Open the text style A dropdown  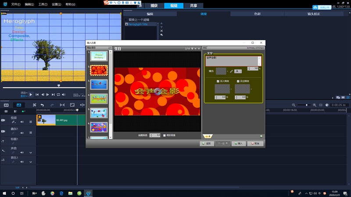click(238, 71)
